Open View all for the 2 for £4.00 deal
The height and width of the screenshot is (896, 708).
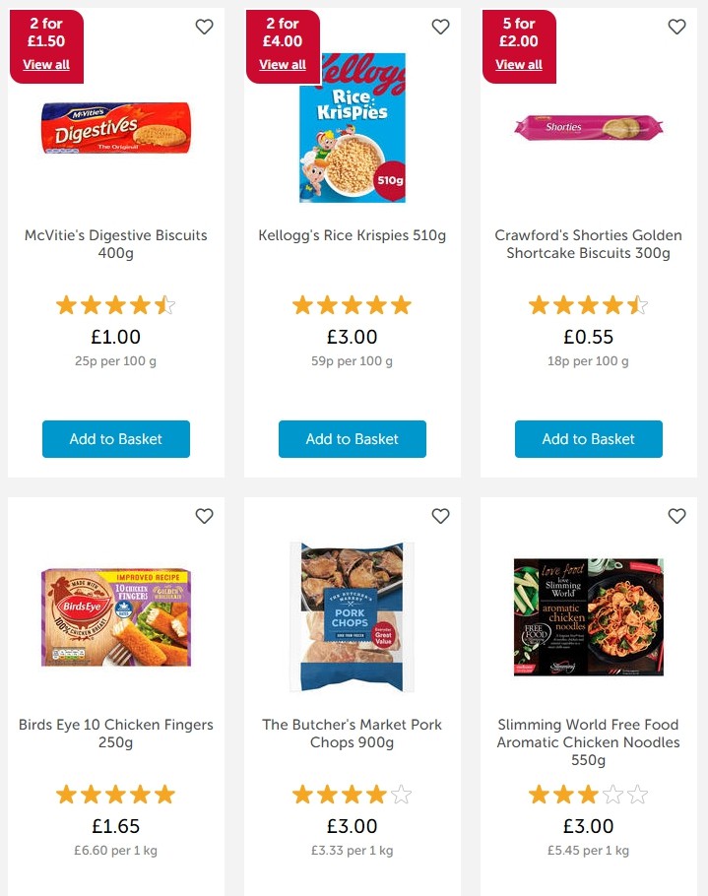click(282, 64)
